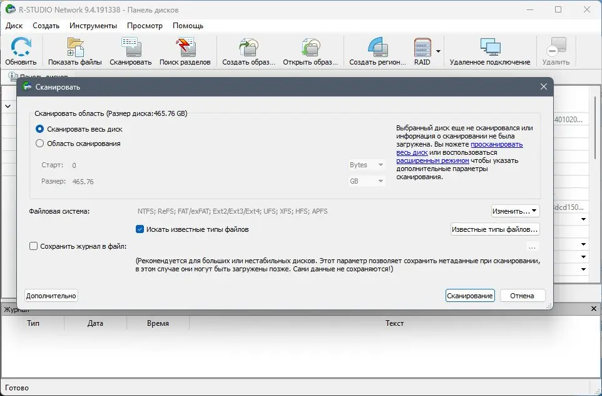Click the Создать образ toolbar icon
Image resolution: width=602 pixels, height=396 pixels.
tap(248, 51)
